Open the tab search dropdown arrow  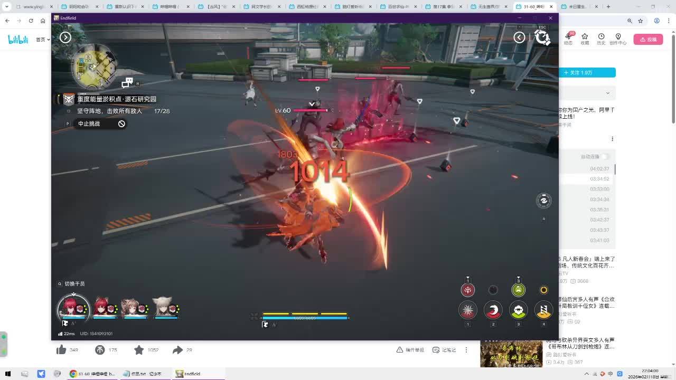(6, 7)
